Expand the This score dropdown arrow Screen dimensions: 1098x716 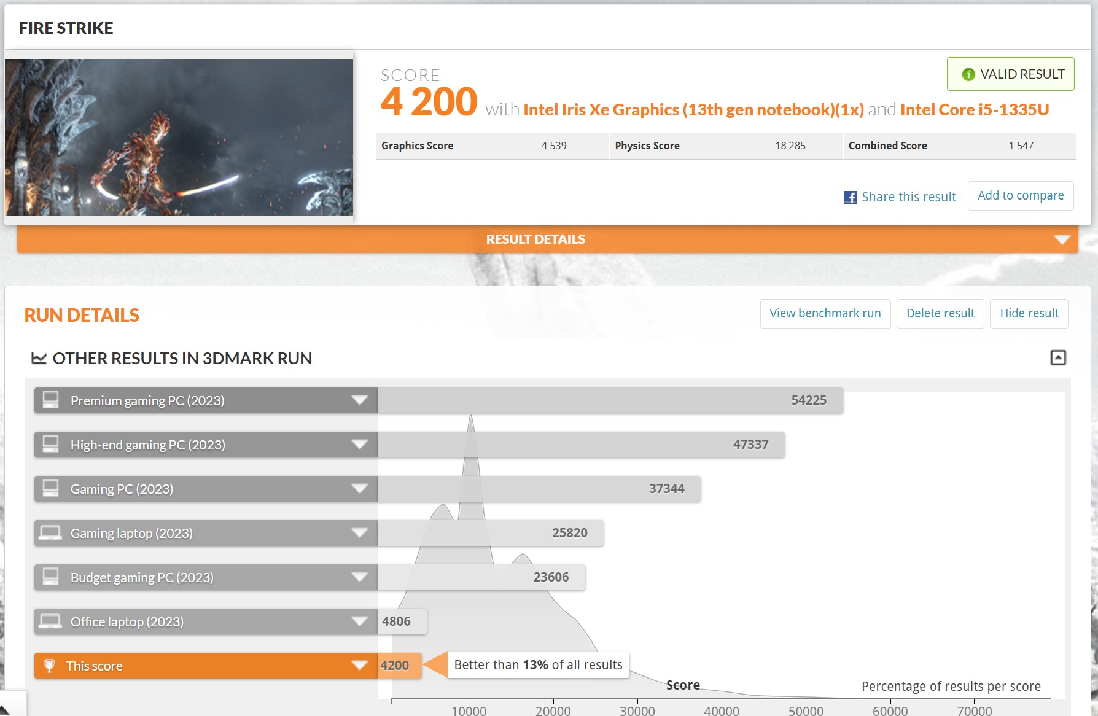click(359, 666)
